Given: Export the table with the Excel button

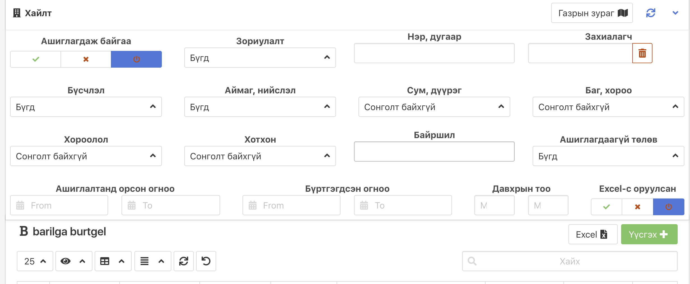Looking at the screenshot, I should click(593, 234).
